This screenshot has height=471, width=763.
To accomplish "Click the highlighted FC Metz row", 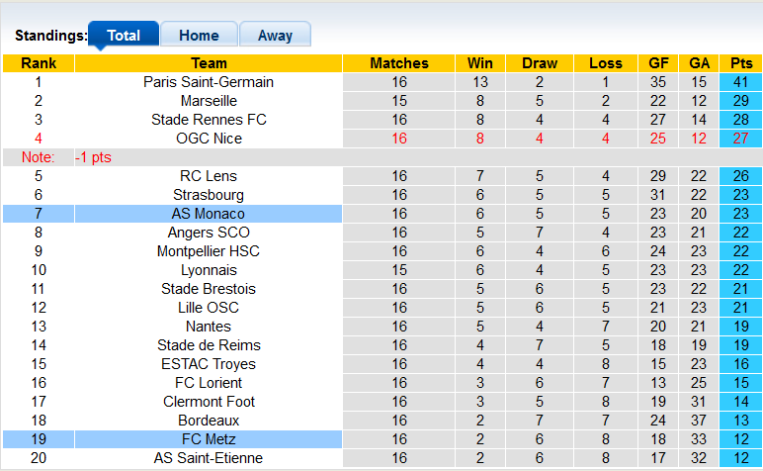I will (209, 439).
